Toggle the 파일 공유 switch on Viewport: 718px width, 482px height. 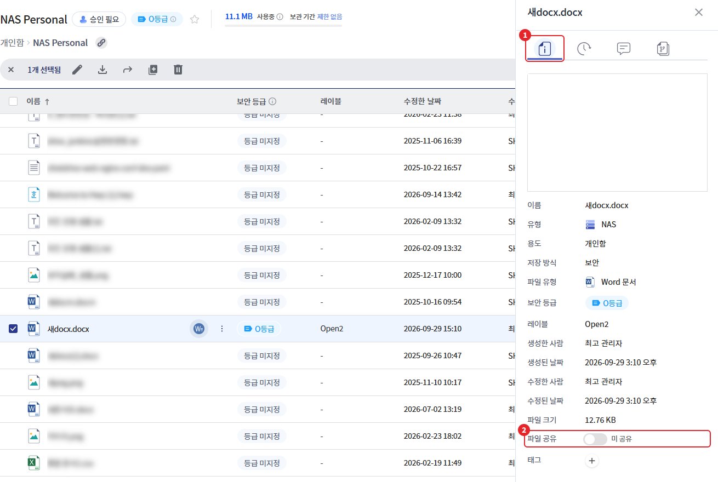coord(596,439)
